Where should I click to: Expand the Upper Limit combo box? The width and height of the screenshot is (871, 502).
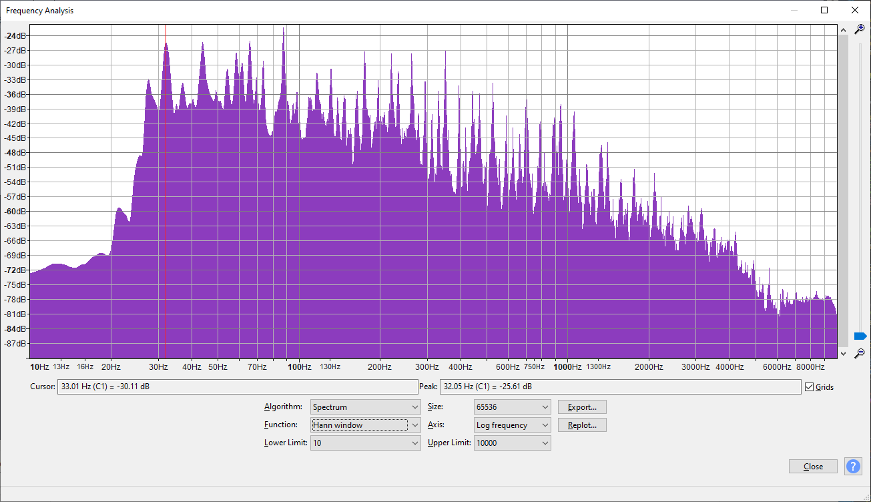[x=513, y=443]
